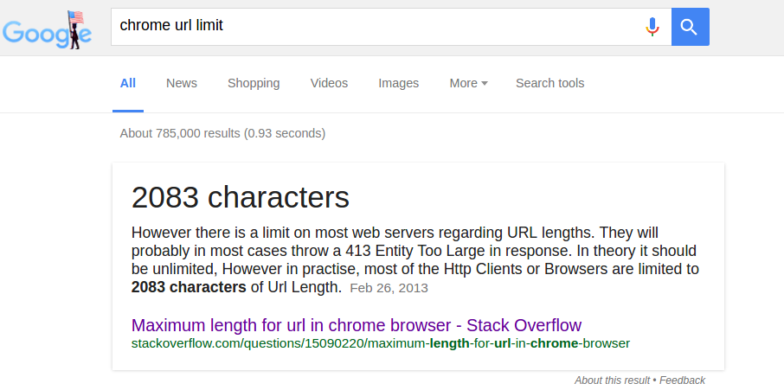784x390 pixels.
Task: Click the large '2083 characters' heading
Action: point(240,197)
